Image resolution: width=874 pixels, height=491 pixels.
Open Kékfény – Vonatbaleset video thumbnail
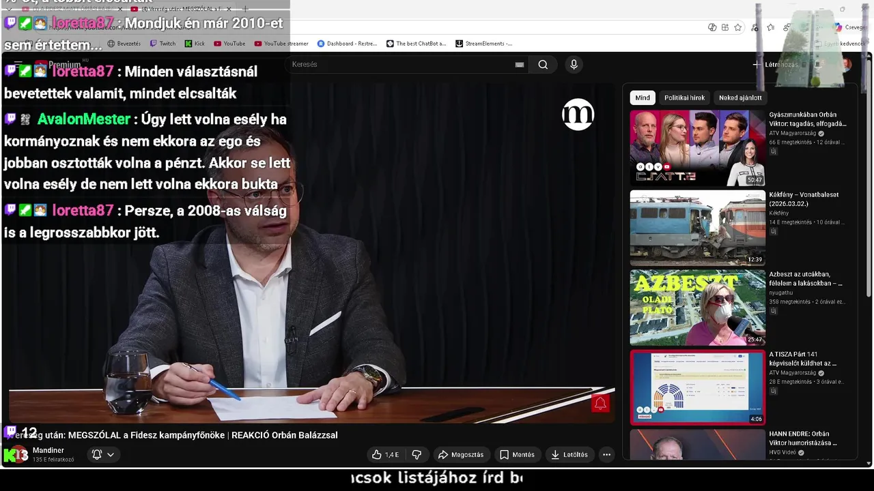697,228
